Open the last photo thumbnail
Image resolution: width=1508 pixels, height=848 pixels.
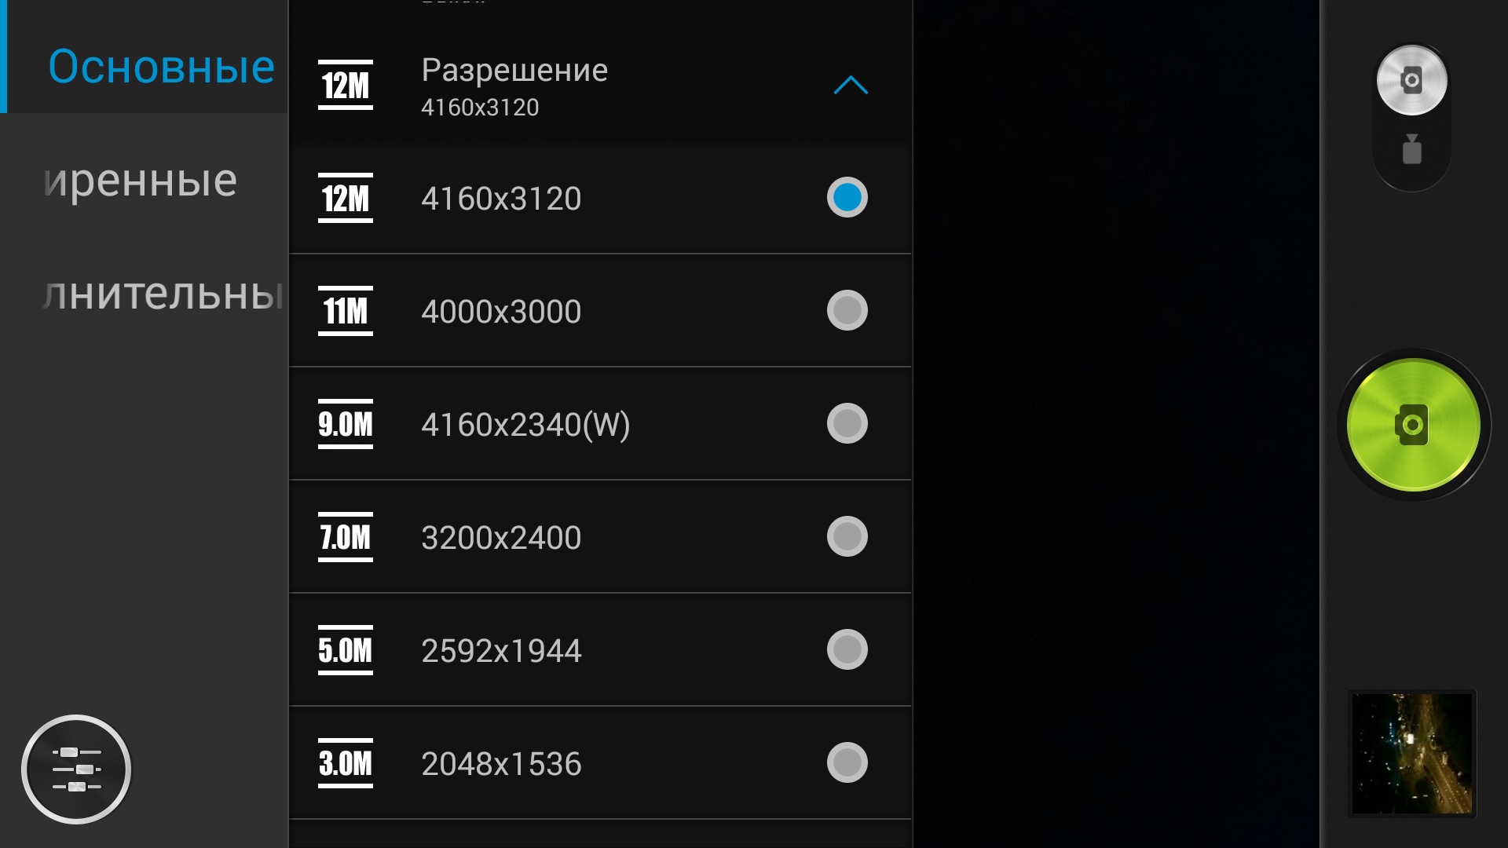point(1411,753)
